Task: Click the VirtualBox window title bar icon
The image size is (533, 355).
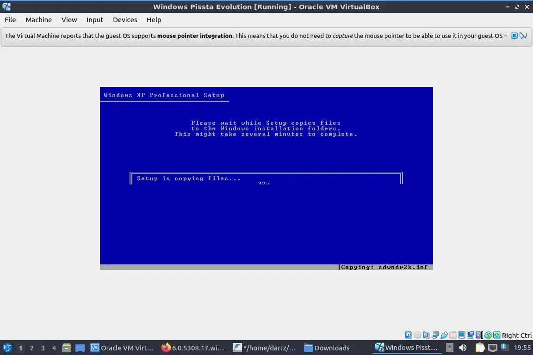Action: tap(6, 6)
